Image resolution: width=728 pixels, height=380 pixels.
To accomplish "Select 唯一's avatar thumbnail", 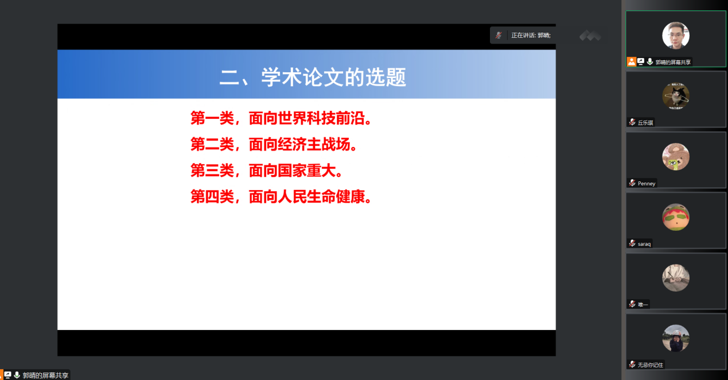I will pyautogui.click(x=675, y=278).
